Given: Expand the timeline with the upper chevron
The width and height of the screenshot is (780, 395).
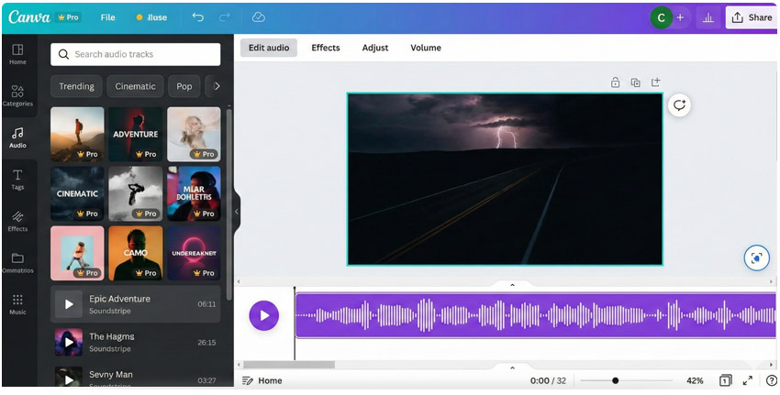Looking at the screenshot, I should 512,285.
